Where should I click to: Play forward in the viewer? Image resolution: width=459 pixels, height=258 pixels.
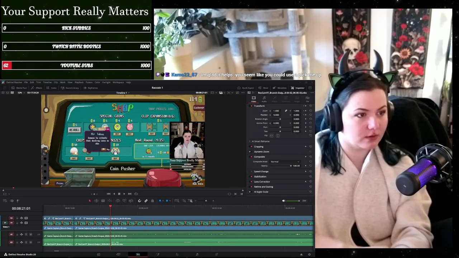point(124,194)
